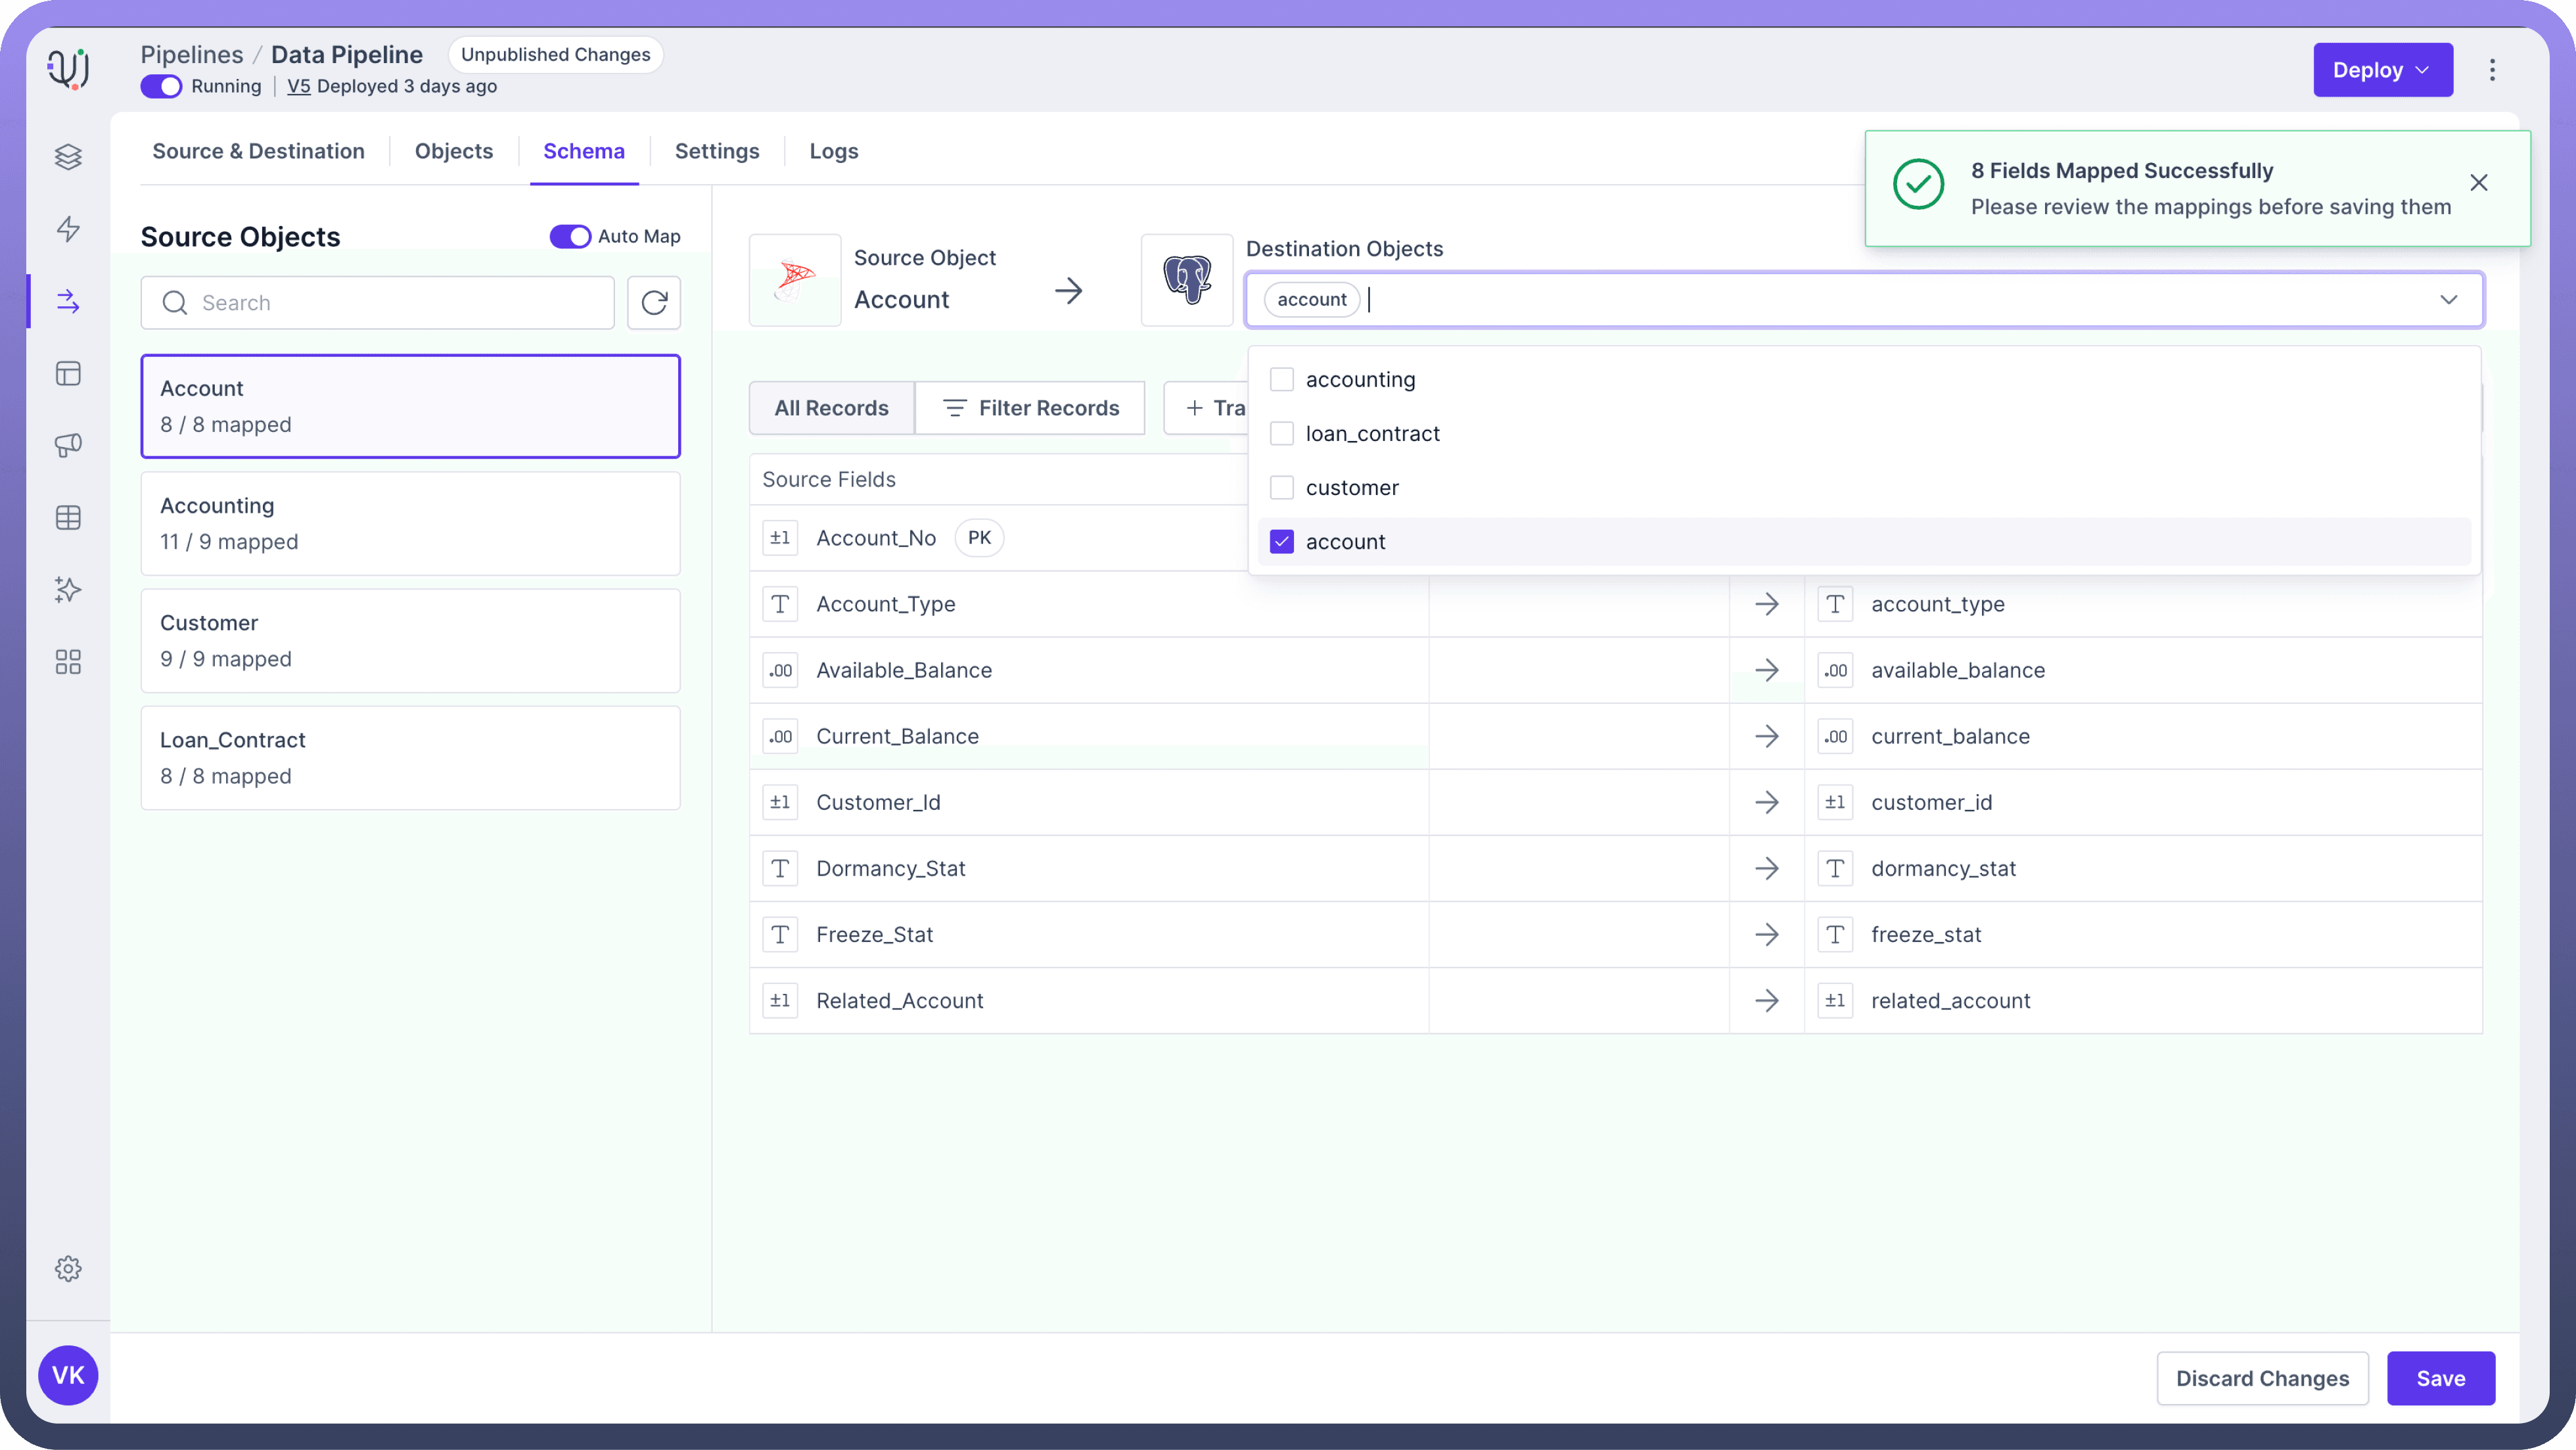Check the customer option checkbox

click(1281, 487)
